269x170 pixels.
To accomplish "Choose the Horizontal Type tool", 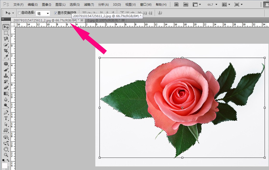I will click(6, 118).
